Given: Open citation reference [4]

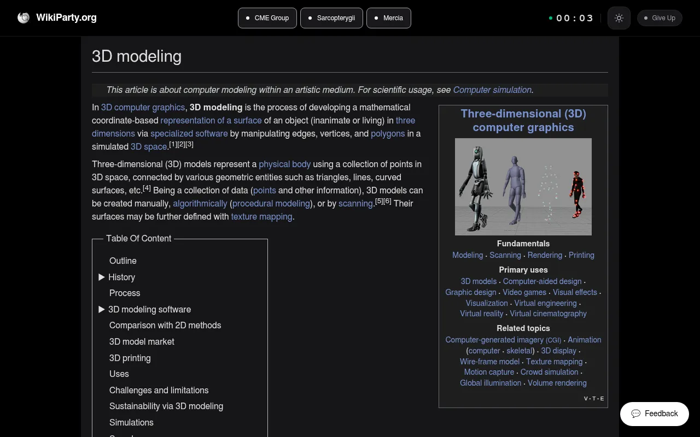Looking at the screenshot, I should (147, 188).
